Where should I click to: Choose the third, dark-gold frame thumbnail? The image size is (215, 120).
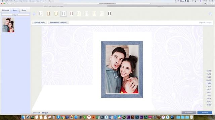click(56, 14)
